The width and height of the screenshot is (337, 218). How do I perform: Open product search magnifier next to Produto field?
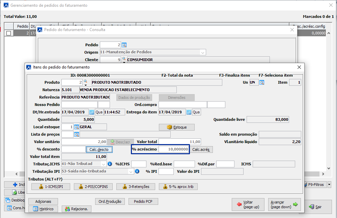85,81
